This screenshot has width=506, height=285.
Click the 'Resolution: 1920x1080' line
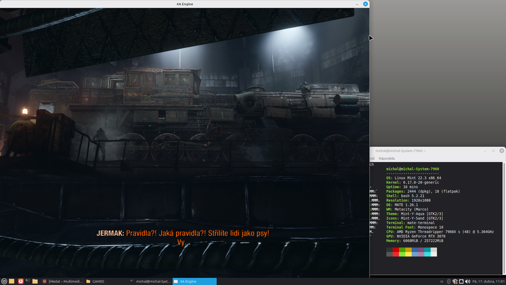[408, 200]
